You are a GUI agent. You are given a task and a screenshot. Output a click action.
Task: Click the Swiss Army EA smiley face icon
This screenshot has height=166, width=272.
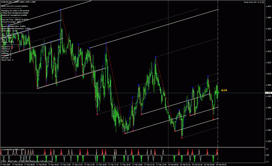(x=263, y=2)
